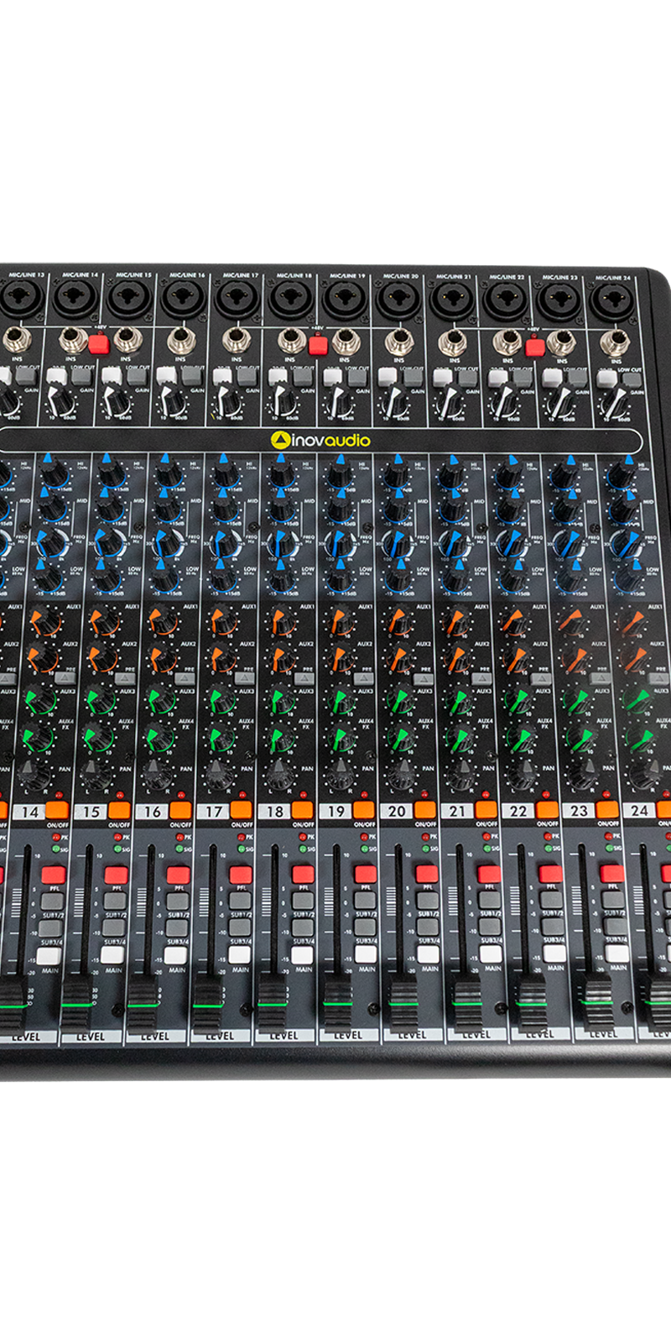Click the INS jack on channel 20
Viewport: 671px width, 1343px height.
point(399,342)
